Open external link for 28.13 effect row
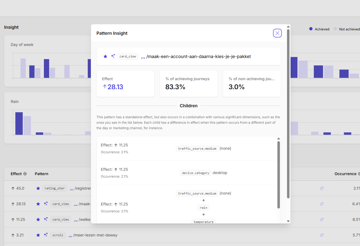 tap(322, 204)
